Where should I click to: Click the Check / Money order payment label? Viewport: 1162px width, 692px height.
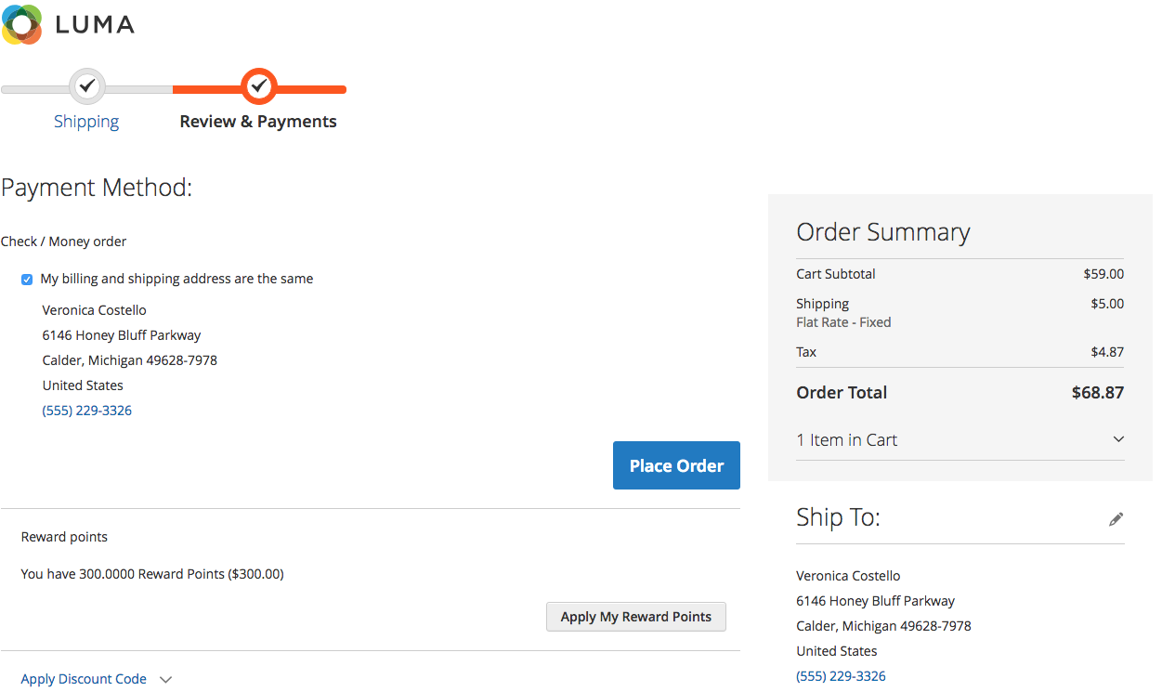tap(63, 242)
